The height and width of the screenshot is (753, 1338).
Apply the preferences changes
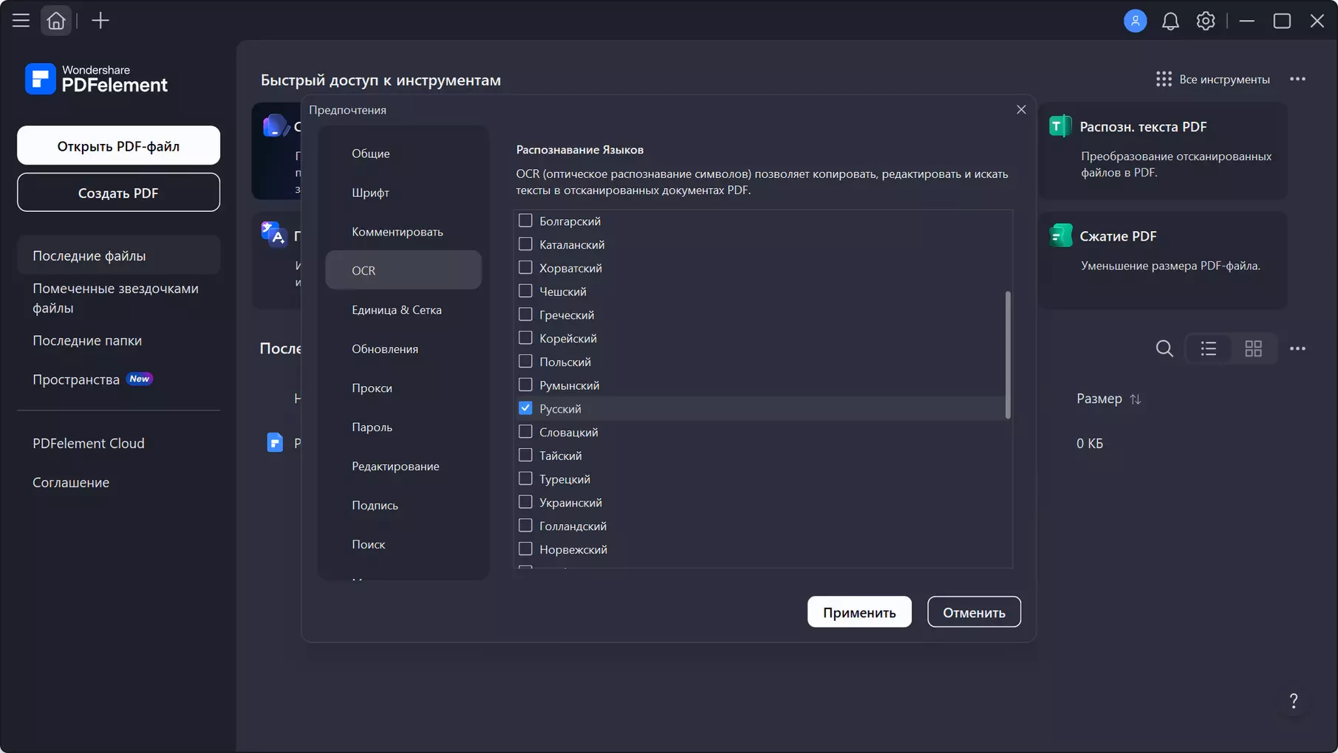(x=859, y=612)
